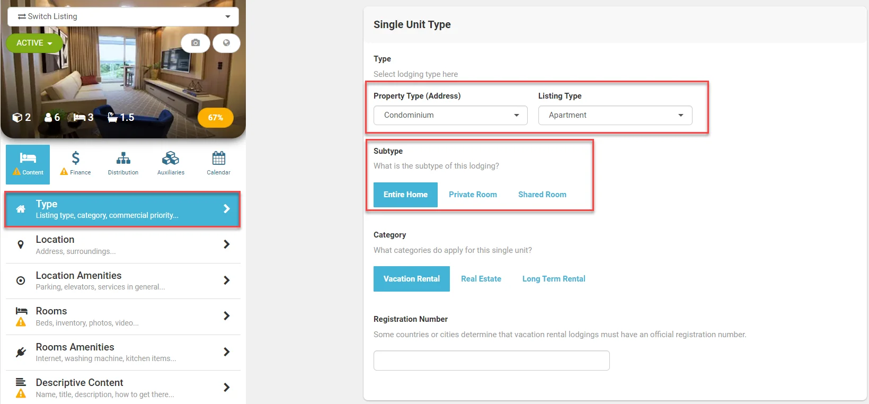Select Private Room subtype
The height and width of the screenshot is (404, 869).
[x=473, y=195]
